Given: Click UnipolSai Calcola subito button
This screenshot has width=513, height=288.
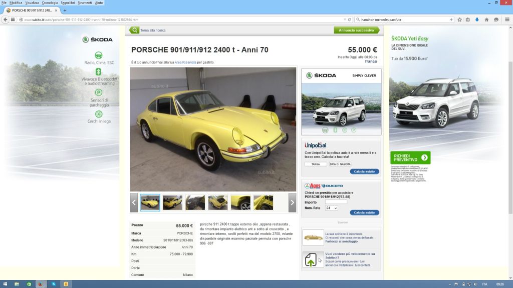Looking at the screenshot, I should click(365, 171).
